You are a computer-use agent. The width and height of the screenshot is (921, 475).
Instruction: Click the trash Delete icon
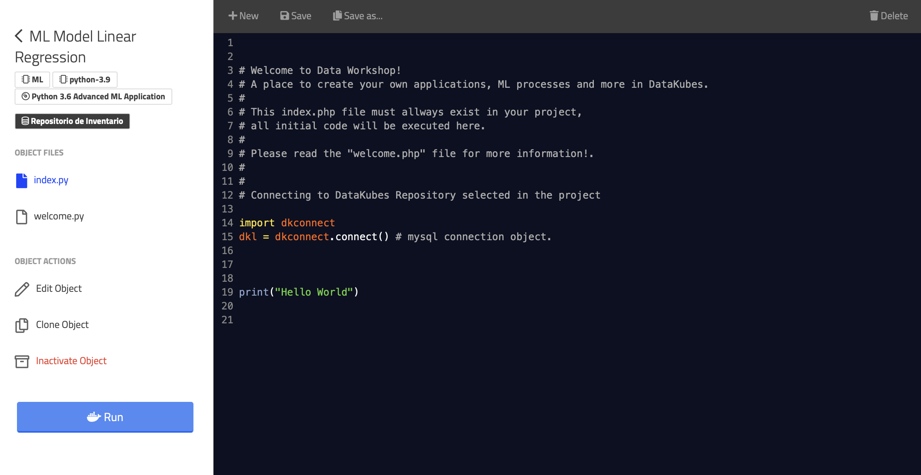pyautogui.click(x=874, y=16)
